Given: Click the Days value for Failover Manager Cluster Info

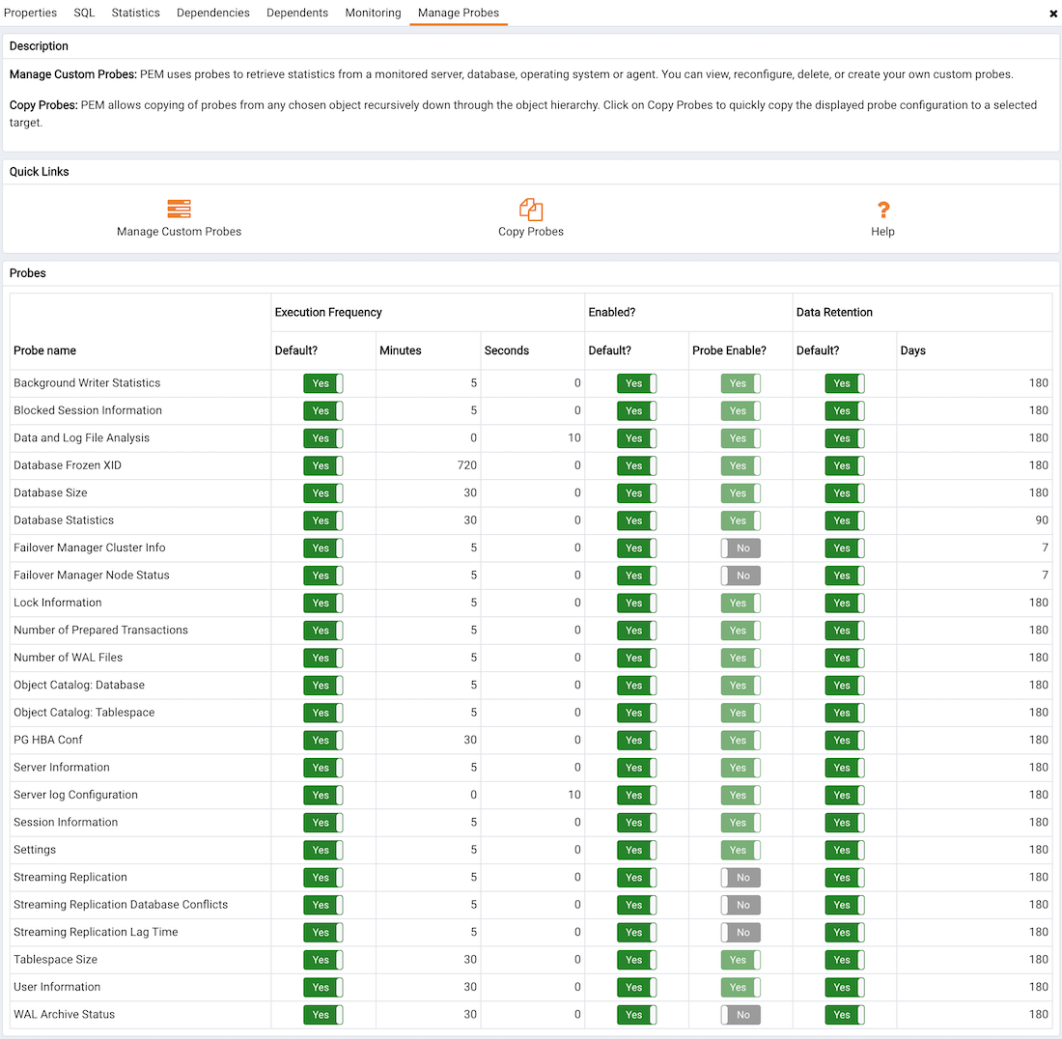Looking at the screenshot, I should [x=1045, y=548].
